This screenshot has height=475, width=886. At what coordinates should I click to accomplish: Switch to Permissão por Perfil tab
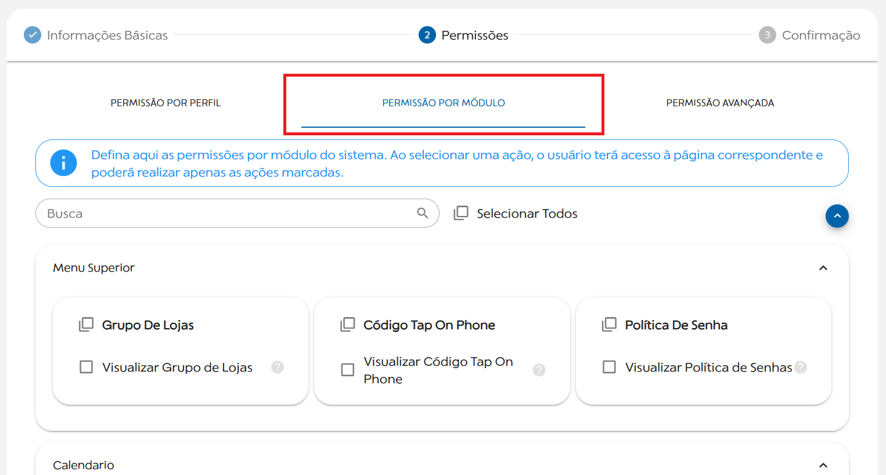(x=165, y=103)
